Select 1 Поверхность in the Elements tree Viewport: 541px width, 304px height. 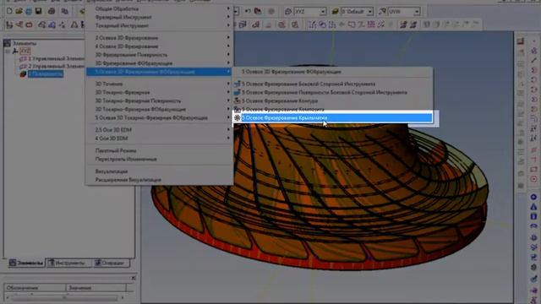pos(46,73)
